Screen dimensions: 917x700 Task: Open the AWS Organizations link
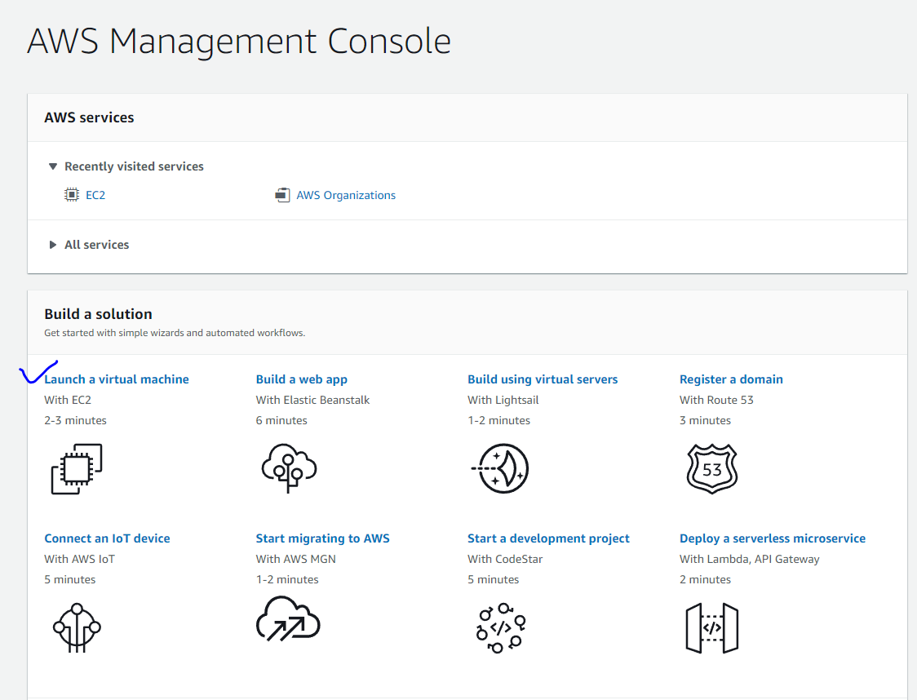tap(346, 195)
